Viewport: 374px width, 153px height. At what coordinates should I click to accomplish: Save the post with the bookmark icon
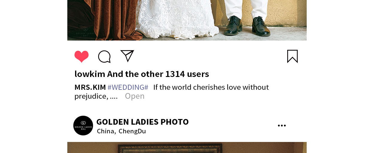pyautogui.click(x=292, y=56)
